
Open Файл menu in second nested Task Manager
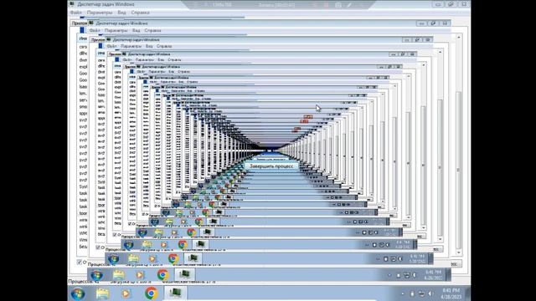(x=95, y=30)
